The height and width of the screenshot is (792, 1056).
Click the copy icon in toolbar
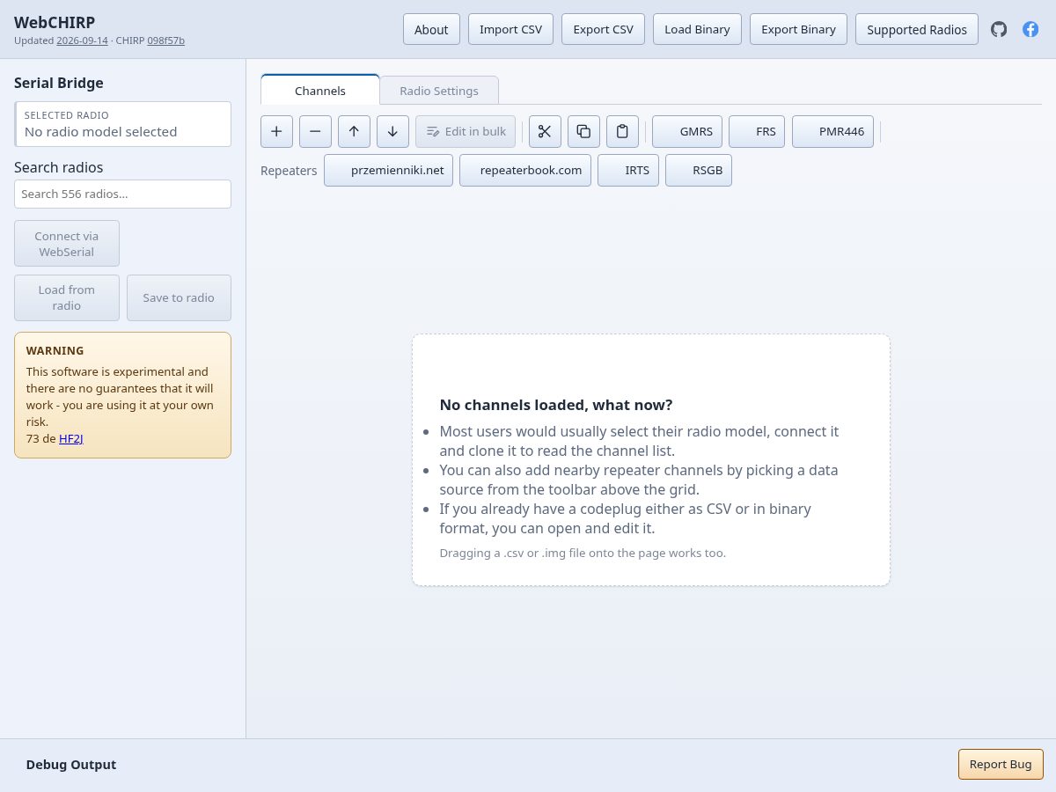(x=583, y=131)
